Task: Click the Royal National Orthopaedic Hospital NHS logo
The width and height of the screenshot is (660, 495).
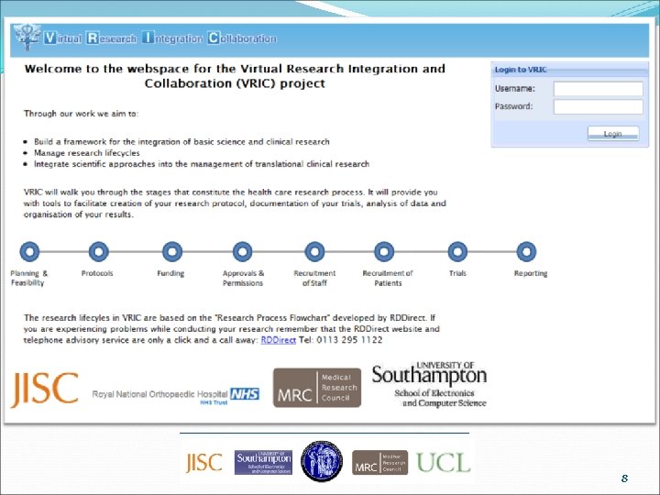Action: 176,395
